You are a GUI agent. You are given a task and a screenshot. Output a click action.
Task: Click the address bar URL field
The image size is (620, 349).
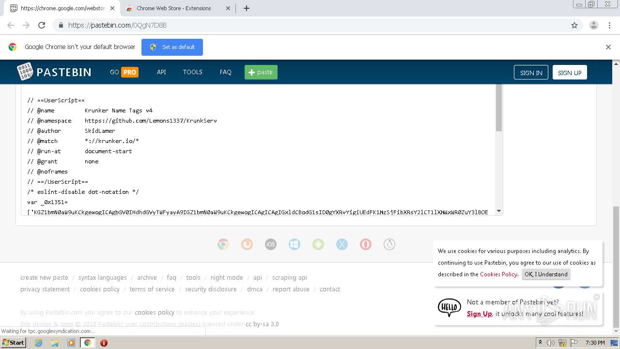[310, 25]
